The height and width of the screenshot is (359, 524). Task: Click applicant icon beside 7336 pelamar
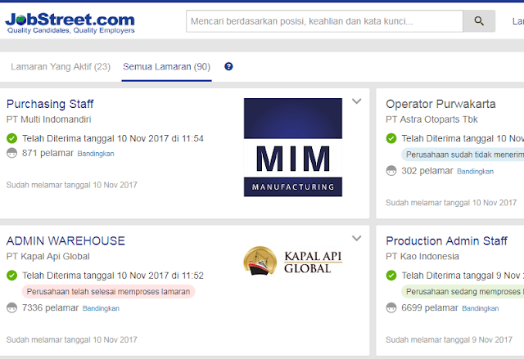11,307
